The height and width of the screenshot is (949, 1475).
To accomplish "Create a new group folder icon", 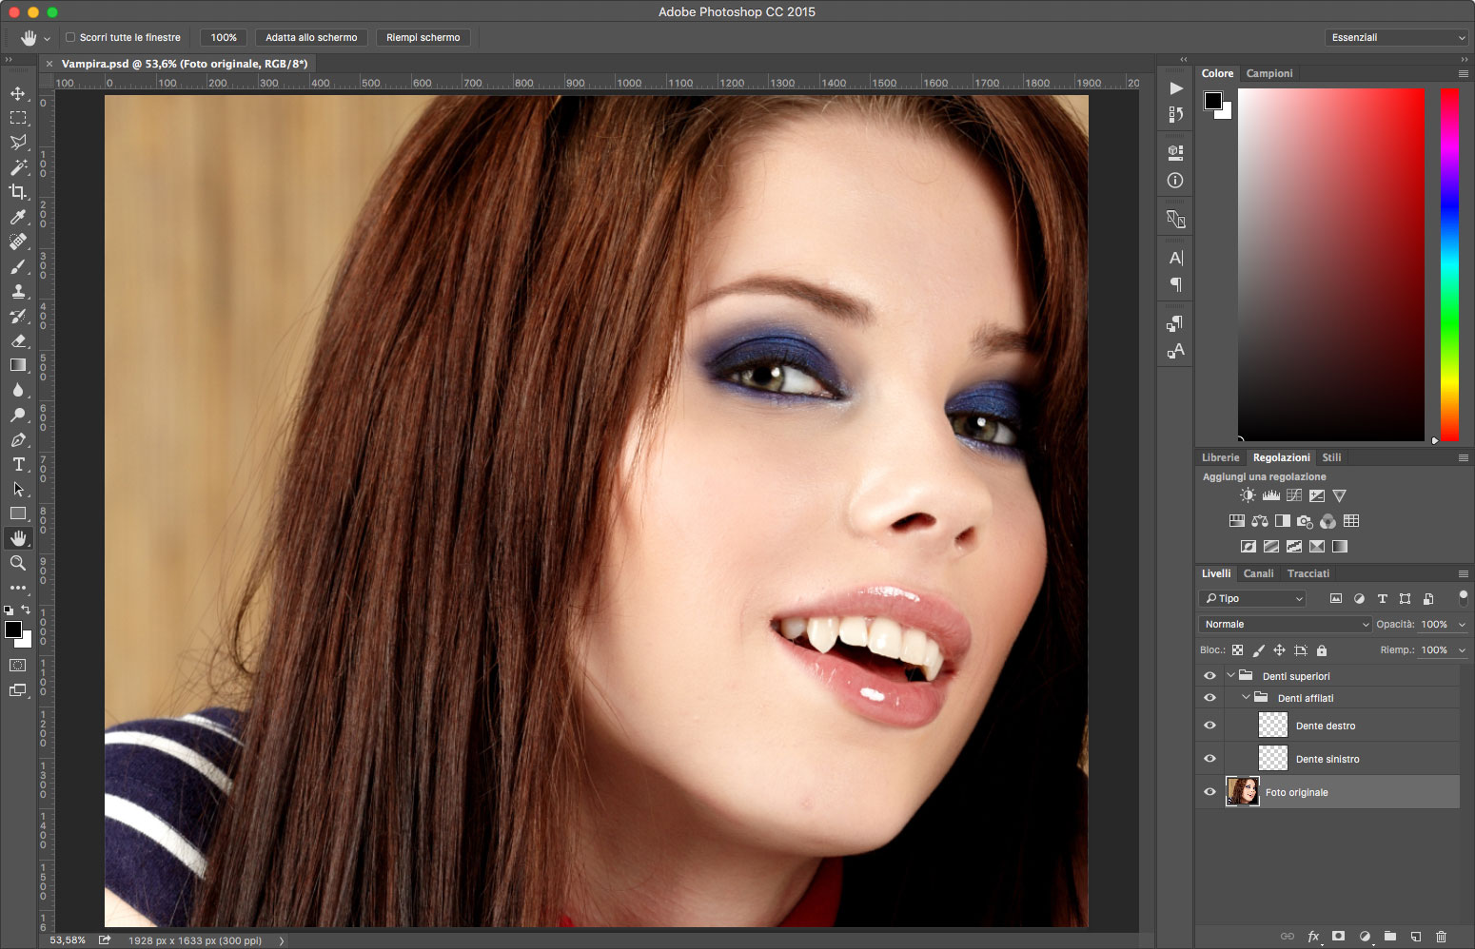I will coord(1389,937).
